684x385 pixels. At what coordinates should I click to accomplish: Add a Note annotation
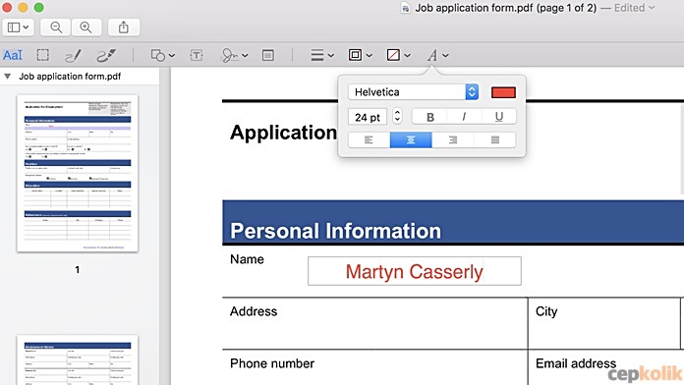pyautogui.click(x=268, y=55)
